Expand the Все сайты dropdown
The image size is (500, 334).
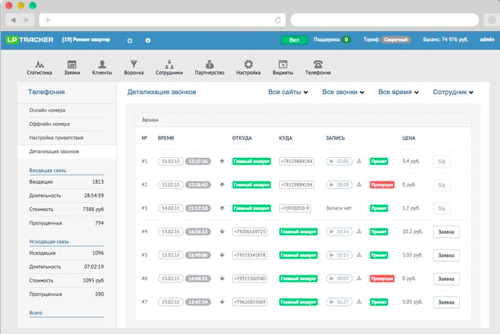click(x=288, y=92)
